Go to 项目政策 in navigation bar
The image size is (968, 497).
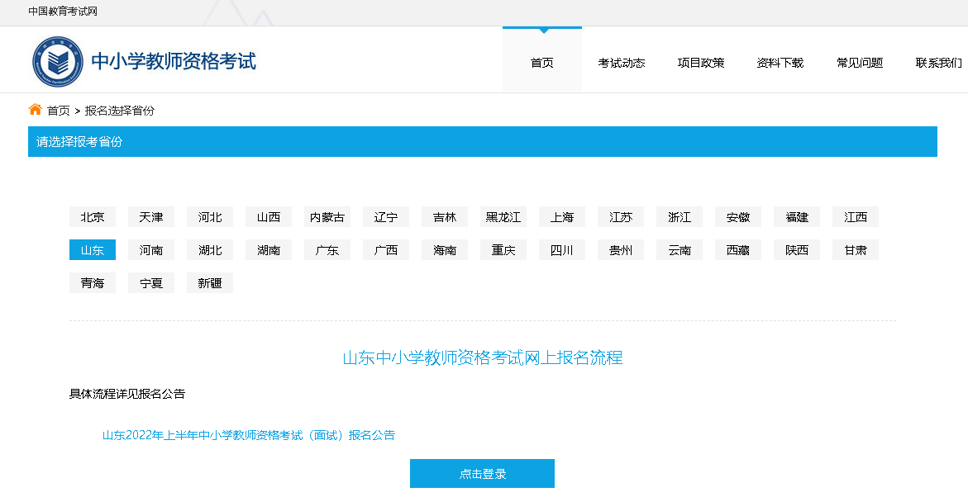pyautogui.click(x=700, y=63)
